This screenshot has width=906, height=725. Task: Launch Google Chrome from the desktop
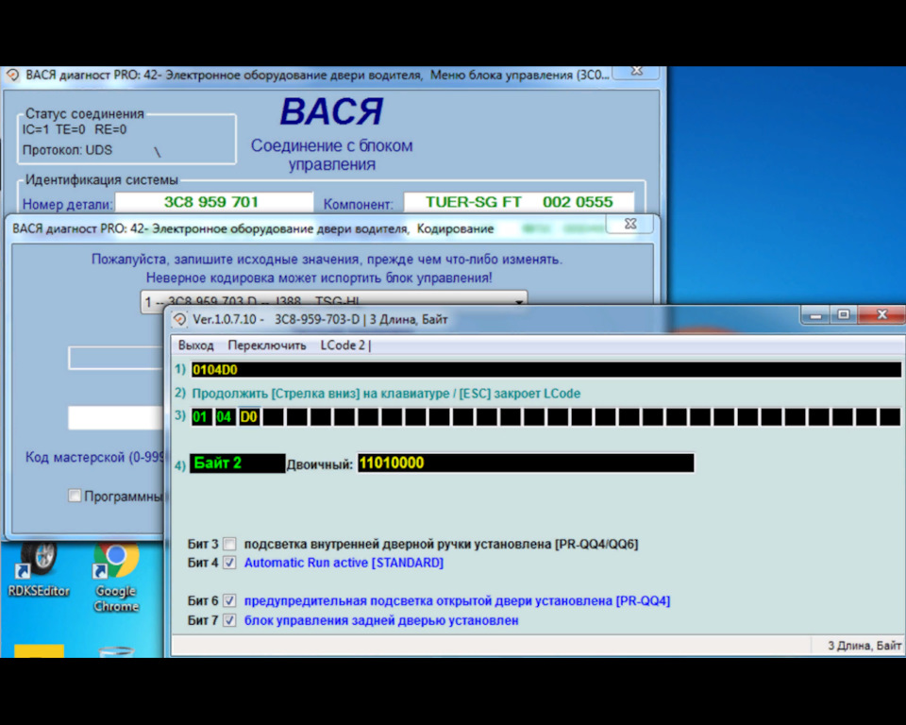click(115, 577)
